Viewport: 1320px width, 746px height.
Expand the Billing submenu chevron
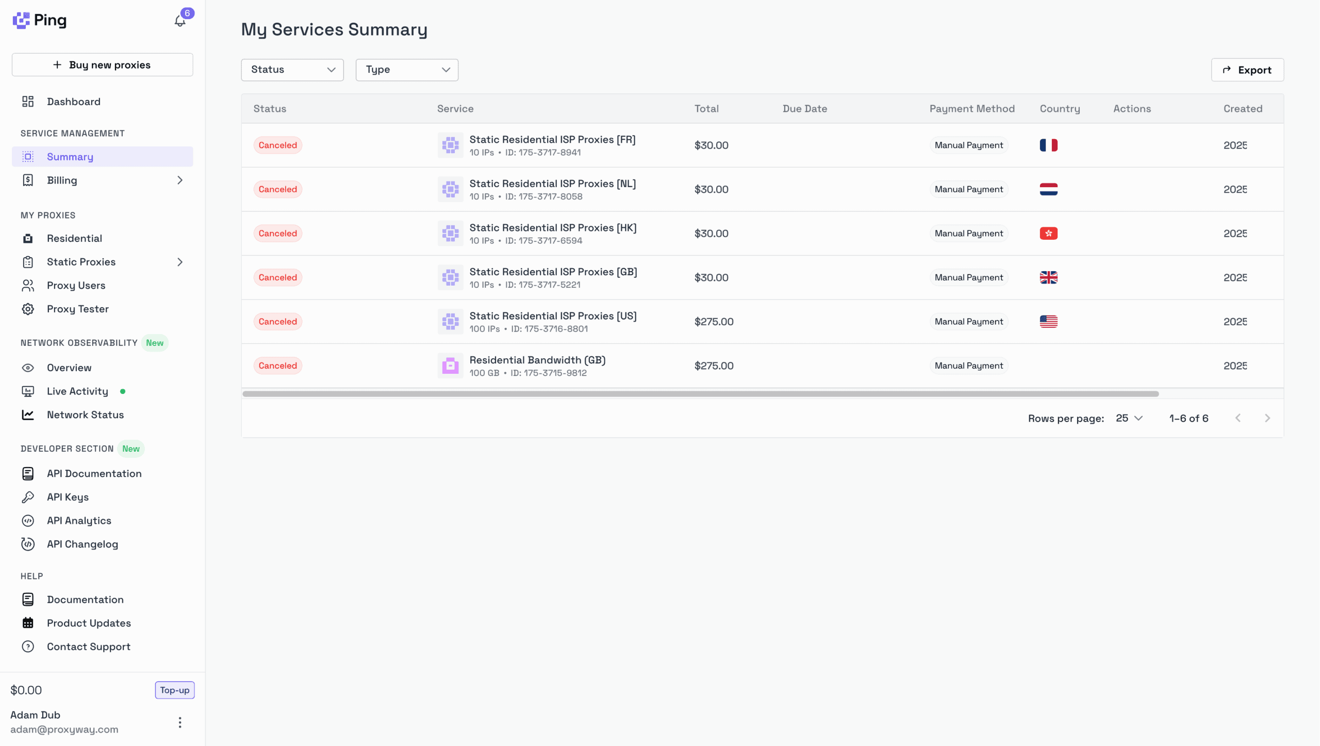180,180
